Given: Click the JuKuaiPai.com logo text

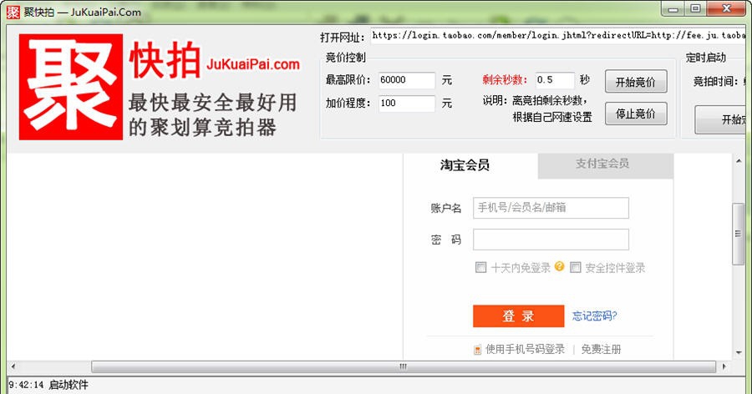Looking at the screenshot, I should pos(253,64).
